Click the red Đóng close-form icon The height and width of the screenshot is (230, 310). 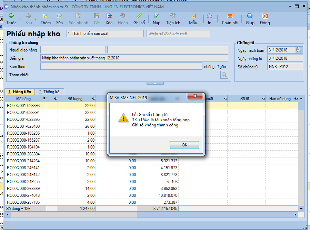pyautogui.click(x=265, y=16)
